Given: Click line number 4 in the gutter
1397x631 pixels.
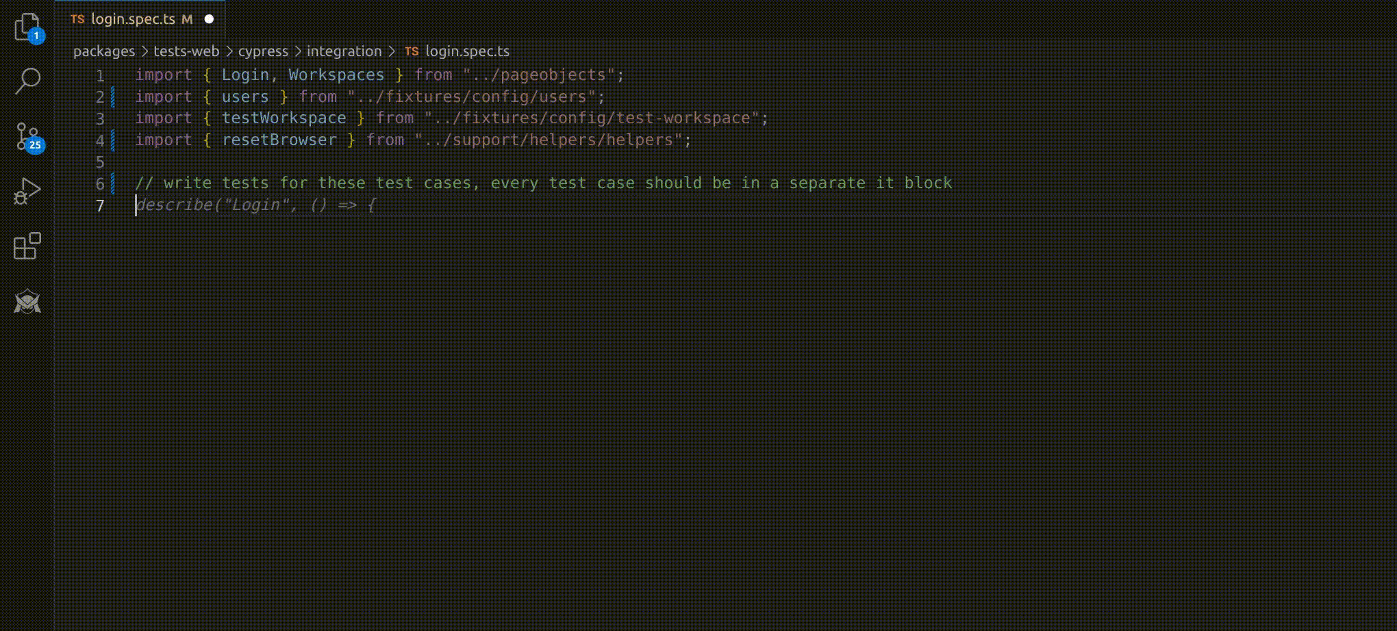Looking at the screenshot, I should [x=100, y=140].
